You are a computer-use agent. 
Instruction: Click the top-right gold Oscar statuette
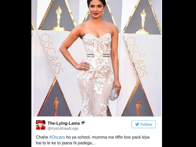(x=143, y=22)
